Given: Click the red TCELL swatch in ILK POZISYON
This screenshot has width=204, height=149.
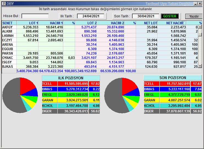Looking at the screenshot, I should 49,84.
